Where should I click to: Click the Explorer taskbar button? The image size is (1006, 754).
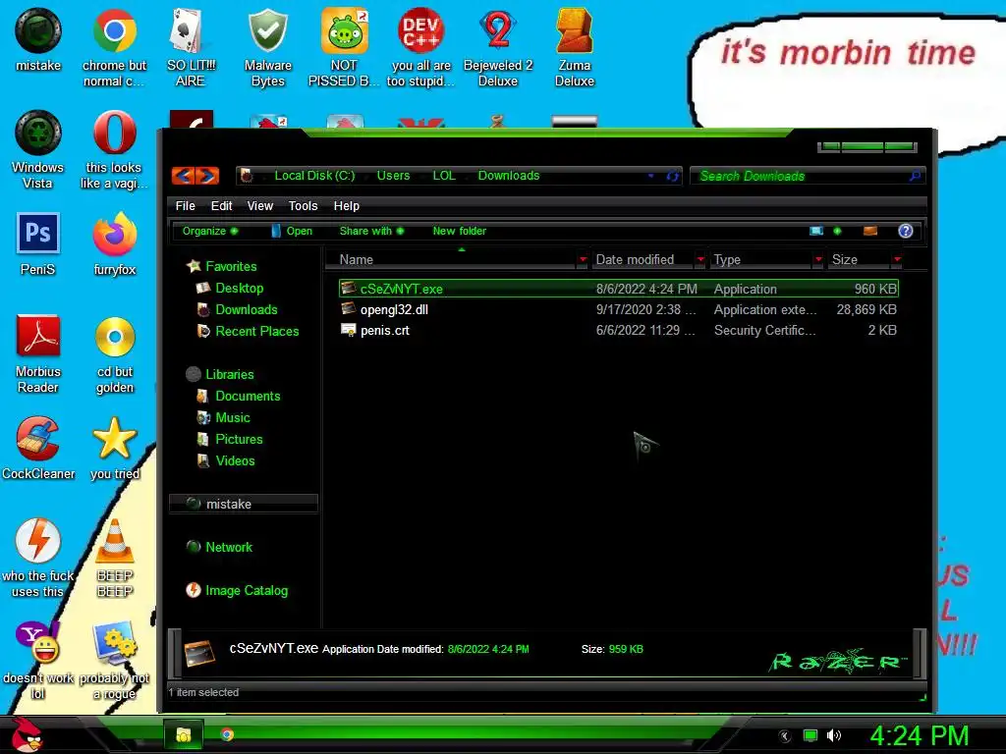point(184,734)
